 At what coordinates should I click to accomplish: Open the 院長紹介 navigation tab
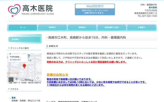pyautogui.click(x=52, y=27)
